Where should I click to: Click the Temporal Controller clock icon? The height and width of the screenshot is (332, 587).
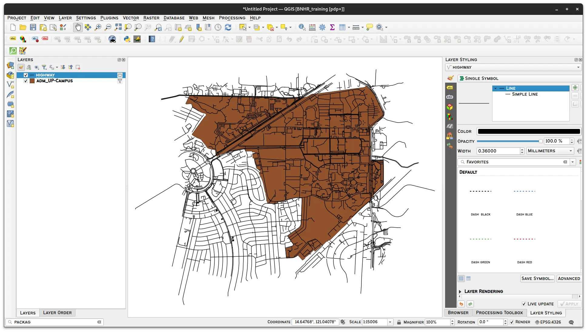click(218, 28)
